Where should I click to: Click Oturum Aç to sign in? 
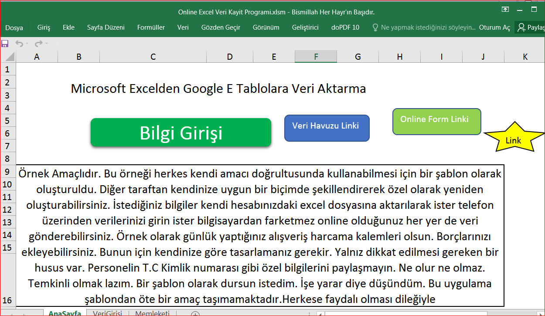click(494, 27)
